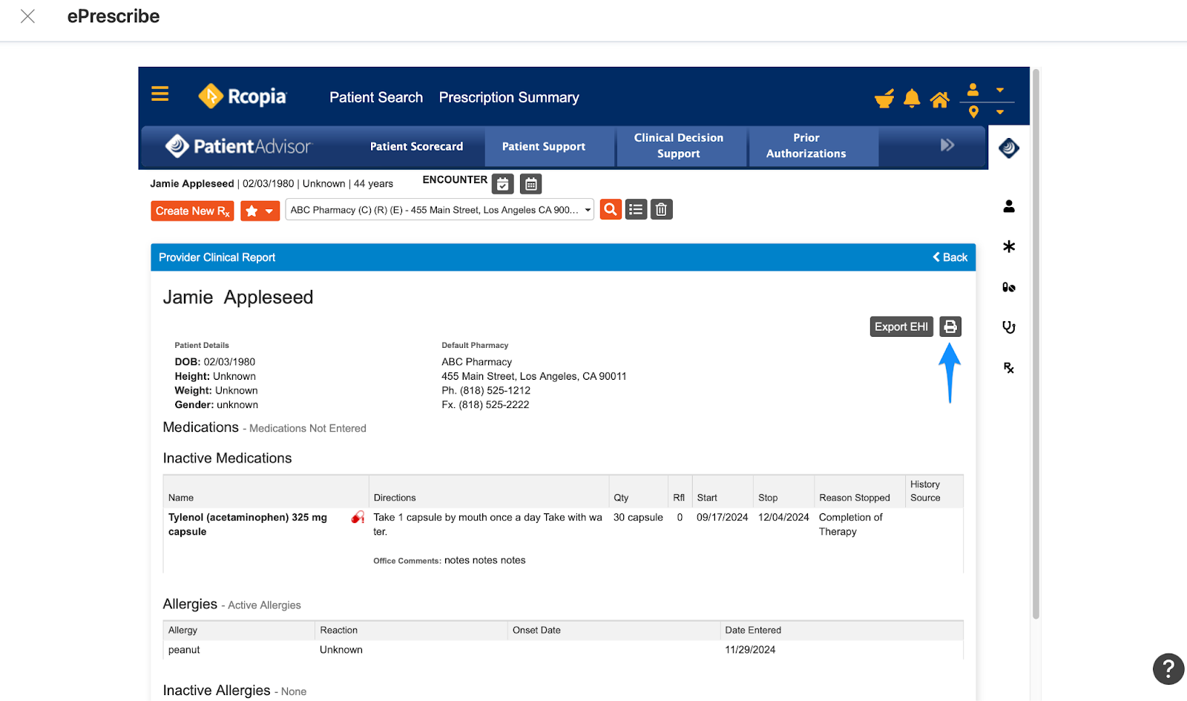The image size is (1187, 701).
Task: Click the PatientAdvisor sidebar icon
Action: click(1009, 148)
